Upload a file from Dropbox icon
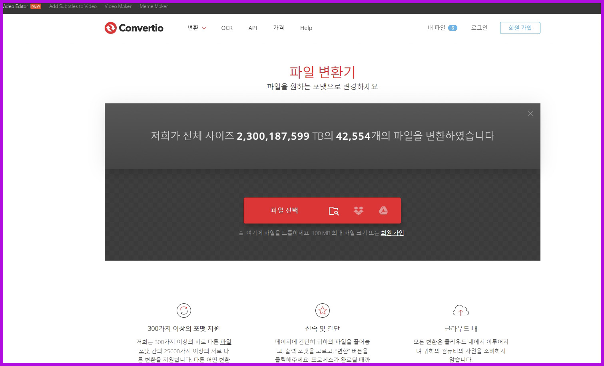604x366 pixels. tap(359, 210)
